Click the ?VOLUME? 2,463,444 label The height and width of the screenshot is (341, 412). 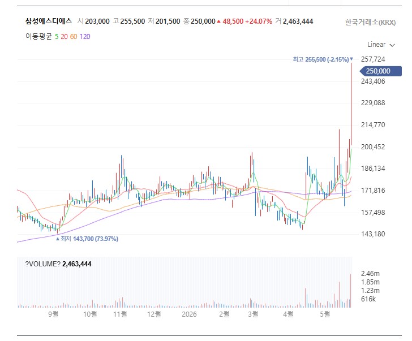tap(58, 264)
